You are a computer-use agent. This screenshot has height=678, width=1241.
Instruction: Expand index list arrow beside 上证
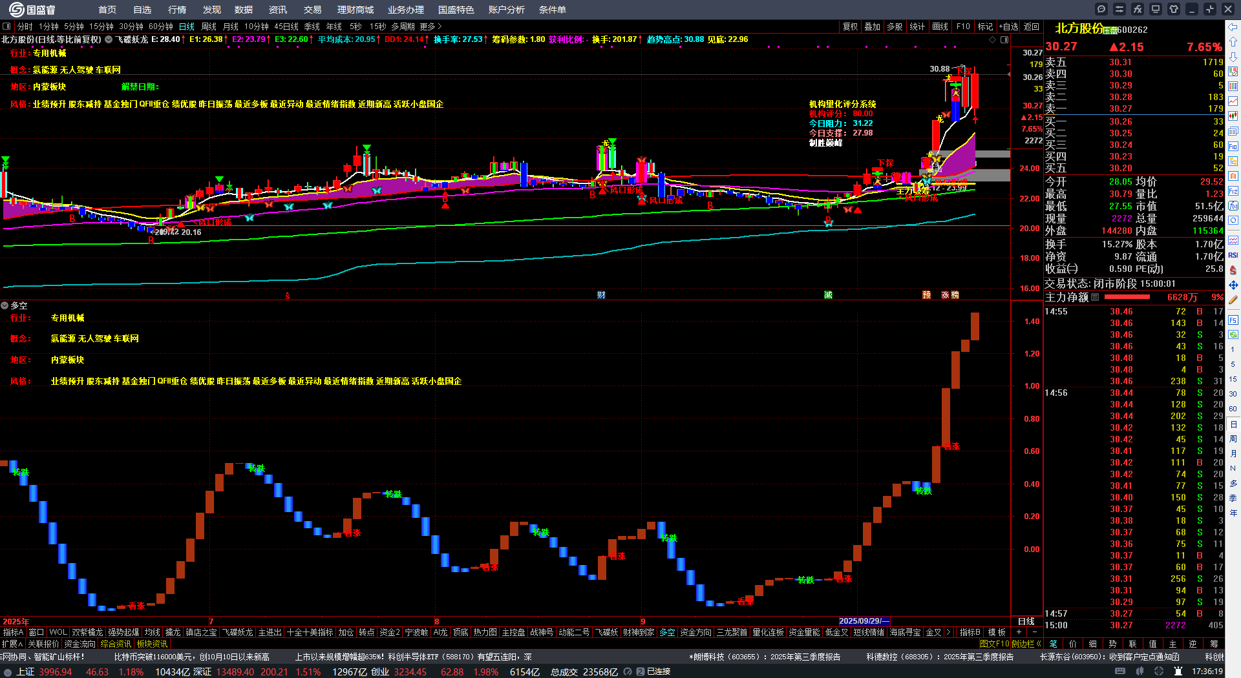8,672
